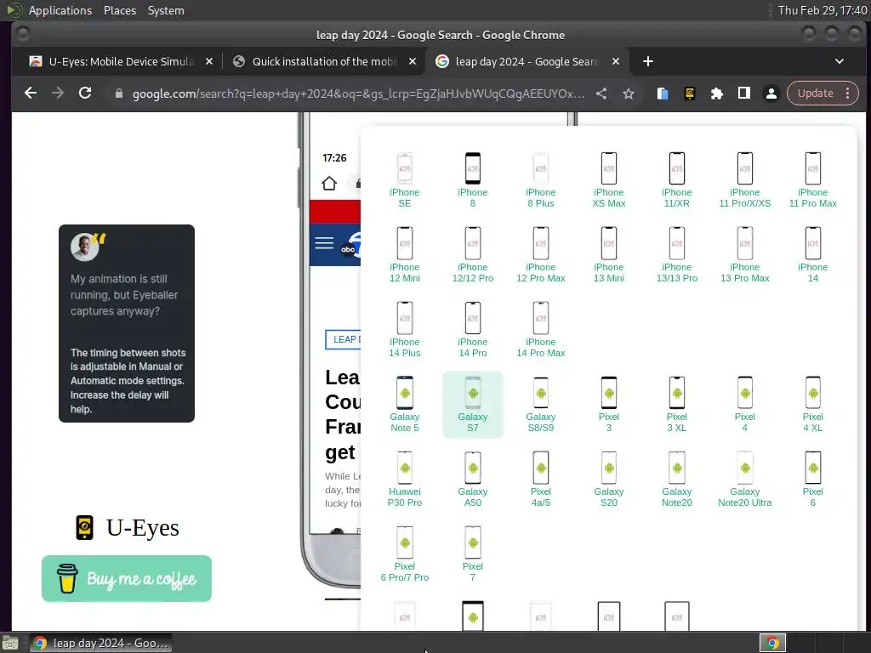Select the iPhone 12/12 Pro device
The width and height of the screenshot is (871, 653).
pyautogui.click(x=472, y=255)
